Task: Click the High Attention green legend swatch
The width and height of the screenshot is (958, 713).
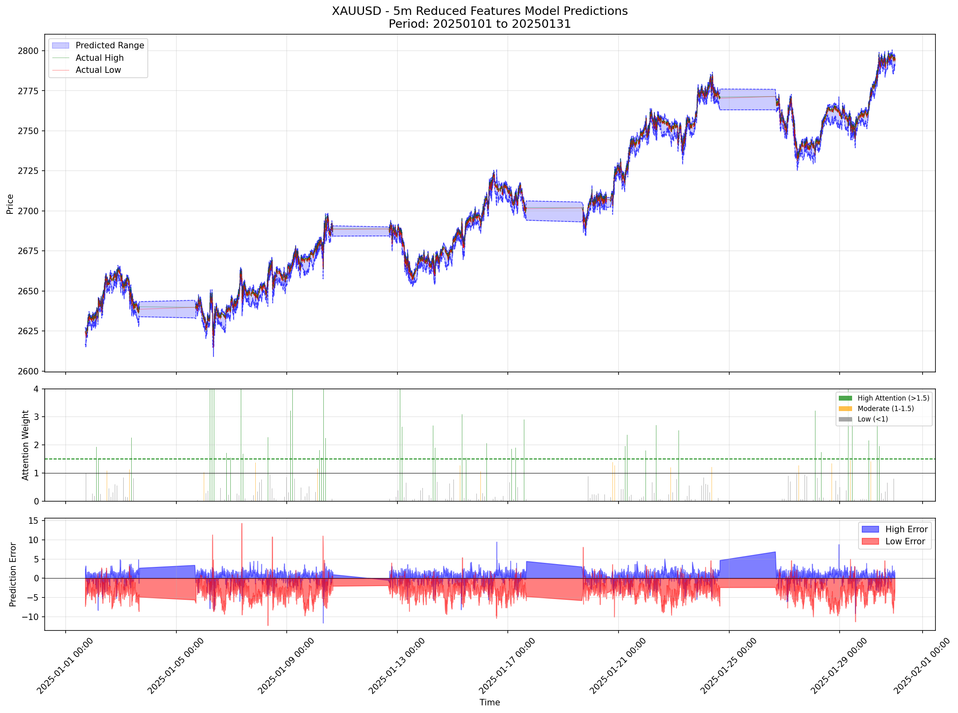Action: (845, 398)
